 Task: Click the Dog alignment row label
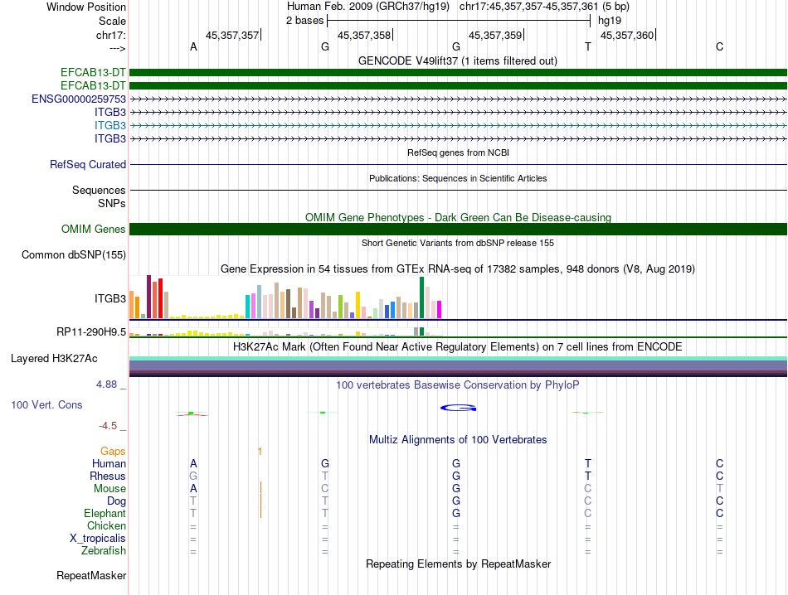pyautogui.click(x=116, y=501)
